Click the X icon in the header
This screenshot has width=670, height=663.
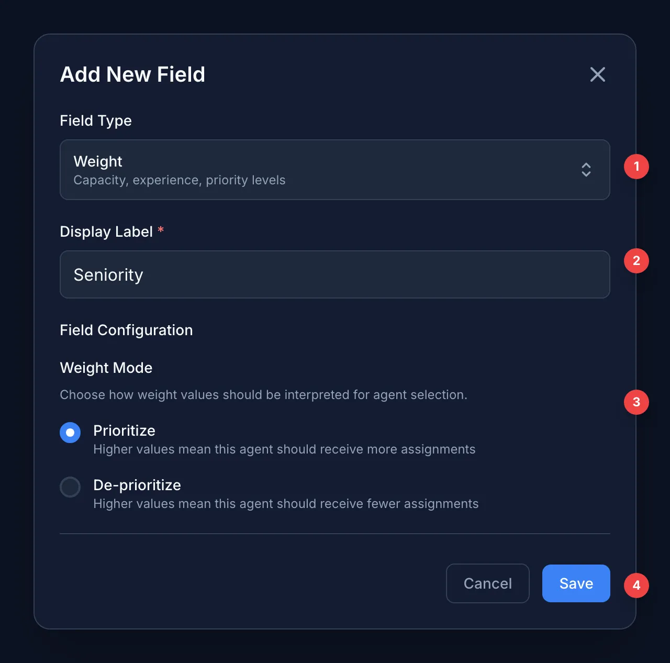tap(597, 74)
